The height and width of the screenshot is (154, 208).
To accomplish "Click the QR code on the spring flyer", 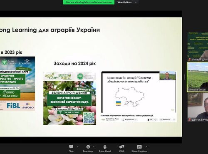I will pyautogui.click(x=89, y=118).
